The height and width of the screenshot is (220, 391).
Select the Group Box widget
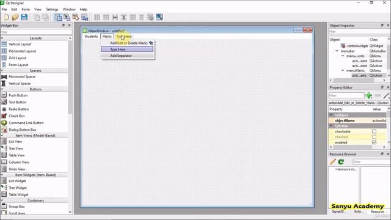(x=16, y=207)
